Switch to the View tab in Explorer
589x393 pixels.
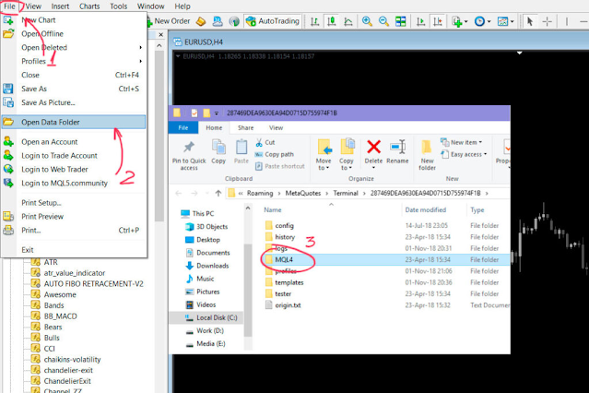pos(276,128)
